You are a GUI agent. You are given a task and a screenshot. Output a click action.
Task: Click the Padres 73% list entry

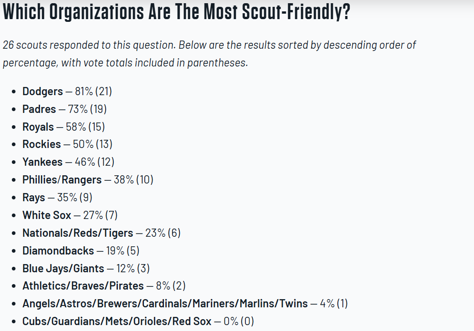pos(65,109)
